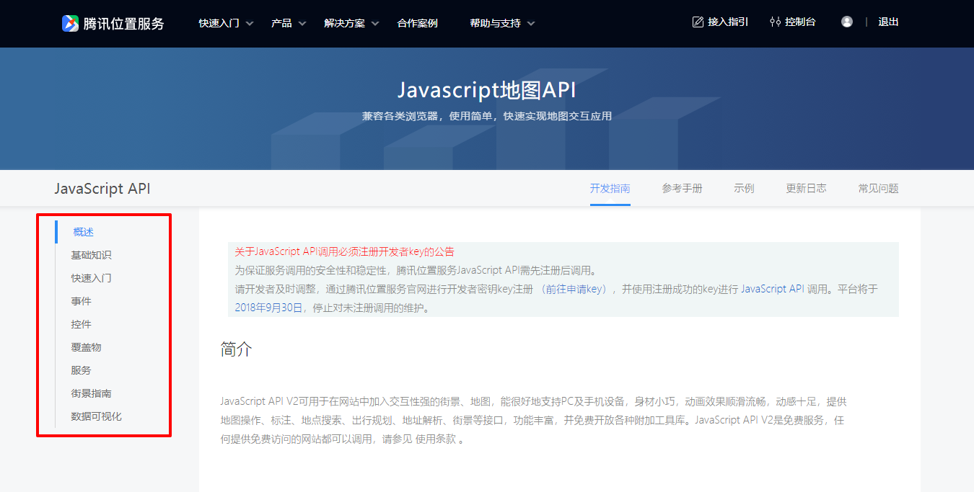The image size is (974, 492).
Task: Click the 腾讯位置服务 logo icon
Action: pos(70,23)
